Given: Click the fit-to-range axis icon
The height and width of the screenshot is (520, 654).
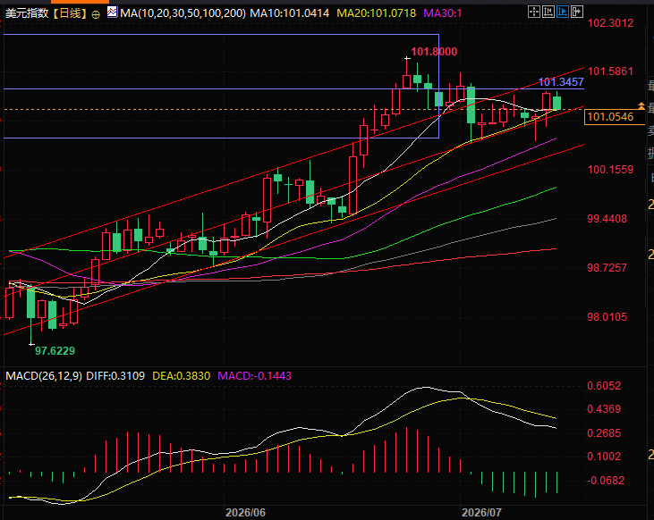Looking at the screenshot, I should [x=548, y=12].
